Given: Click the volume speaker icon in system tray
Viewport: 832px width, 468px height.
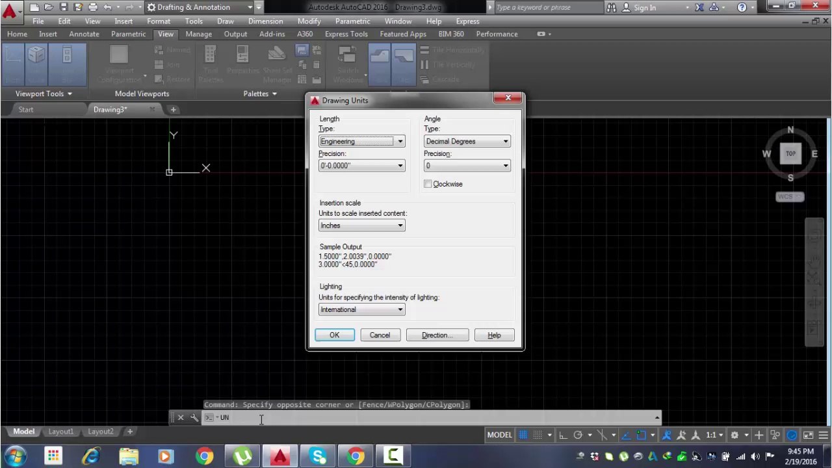Looking at the screenshot, I should coord(755,456).
